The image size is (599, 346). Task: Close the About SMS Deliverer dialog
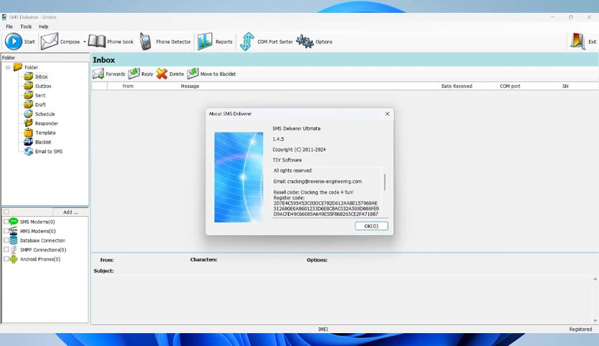coord(388,114)
